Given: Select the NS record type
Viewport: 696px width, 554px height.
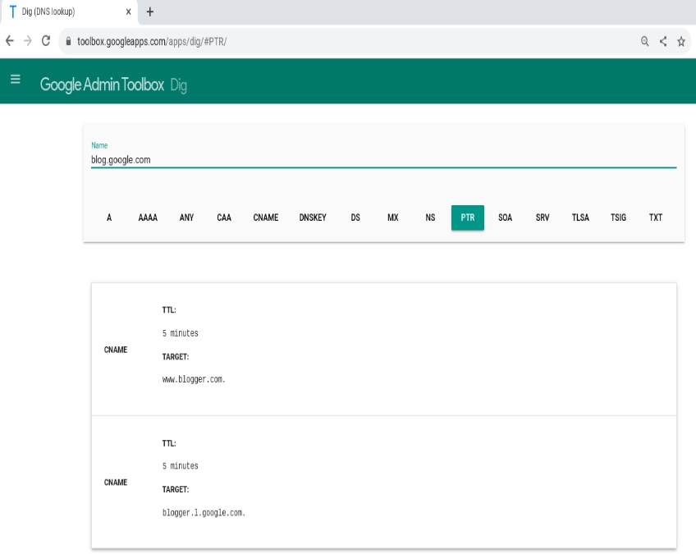Looking at the screenshot, I should click(x=430, y=217).
